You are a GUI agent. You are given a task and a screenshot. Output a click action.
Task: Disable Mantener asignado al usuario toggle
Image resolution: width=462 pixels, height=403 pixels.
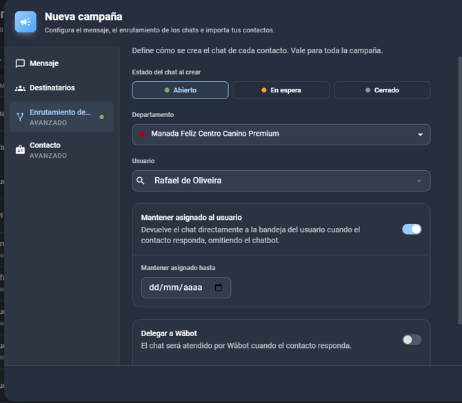click(412, 229)
